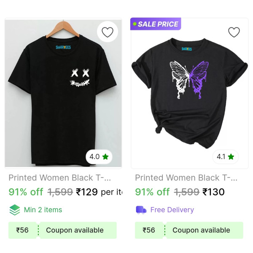Click the Free Delivery truck icon

click(x=141, y=210)
